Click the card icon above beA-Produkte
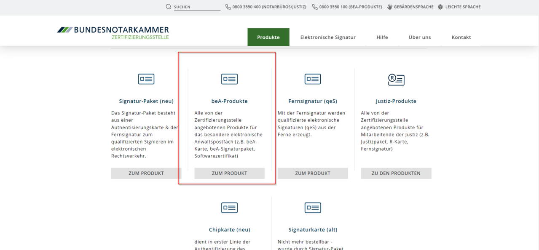The height and width of the screenshot is (250, 539). point(229,79)
